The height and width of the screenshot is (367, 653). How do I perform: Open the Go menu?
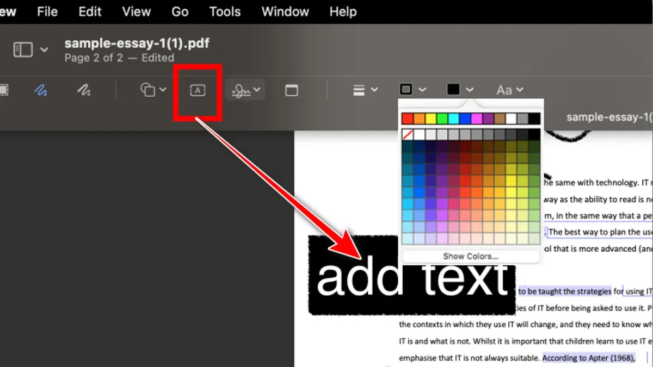(x=180, y=12)
